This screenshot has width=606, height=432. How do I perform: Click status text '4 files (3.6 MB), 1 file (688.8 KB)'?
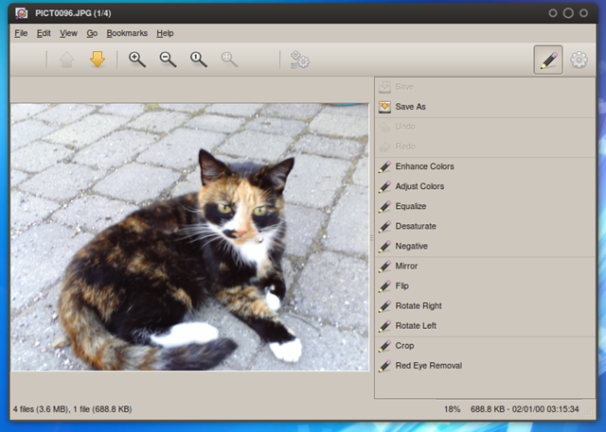click(73, 409)
